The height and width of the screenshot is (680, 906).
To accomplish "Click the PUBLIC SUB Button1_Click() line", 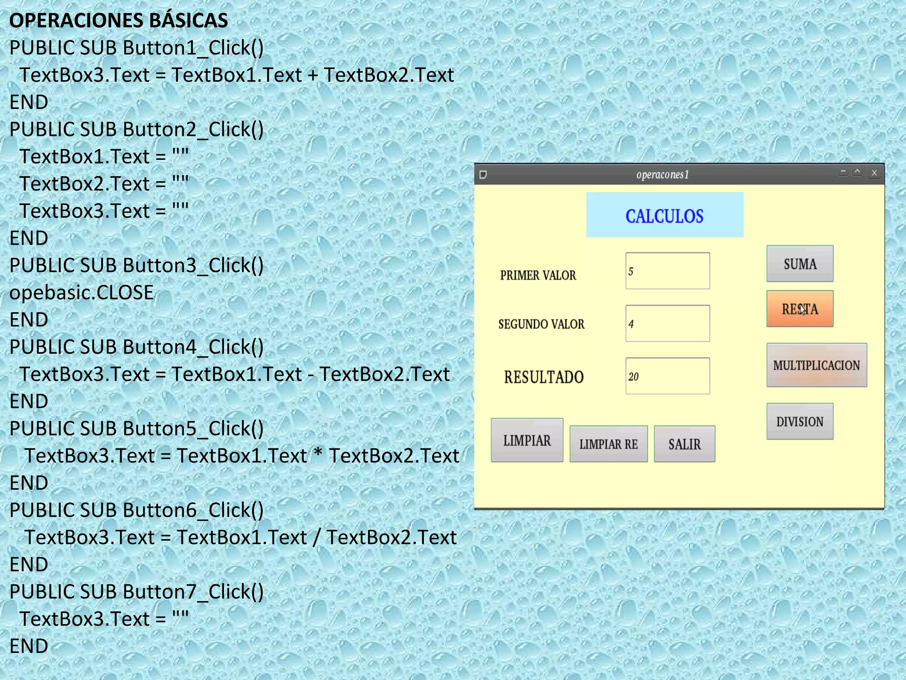I will 136,48.
